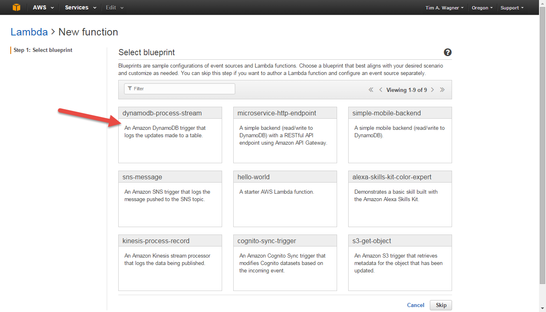Open the help question mark icon
Viewport: 546px width, 312px height.
pyautogui.click(x=448, y=52)
